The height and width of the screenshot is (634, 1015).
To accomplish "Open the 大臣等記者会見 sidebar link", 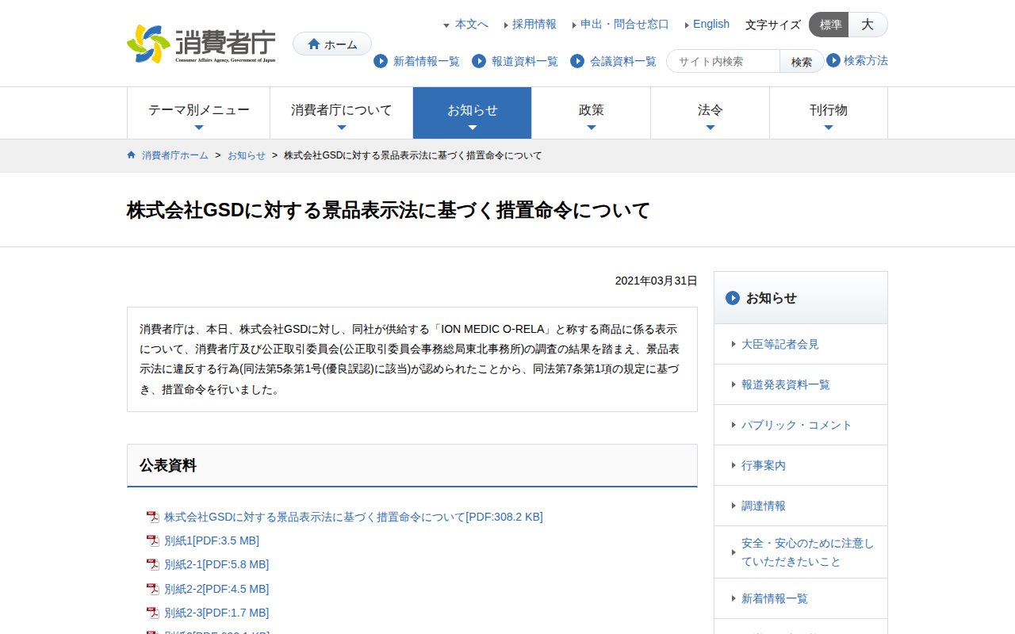I will tap(779, 344).
